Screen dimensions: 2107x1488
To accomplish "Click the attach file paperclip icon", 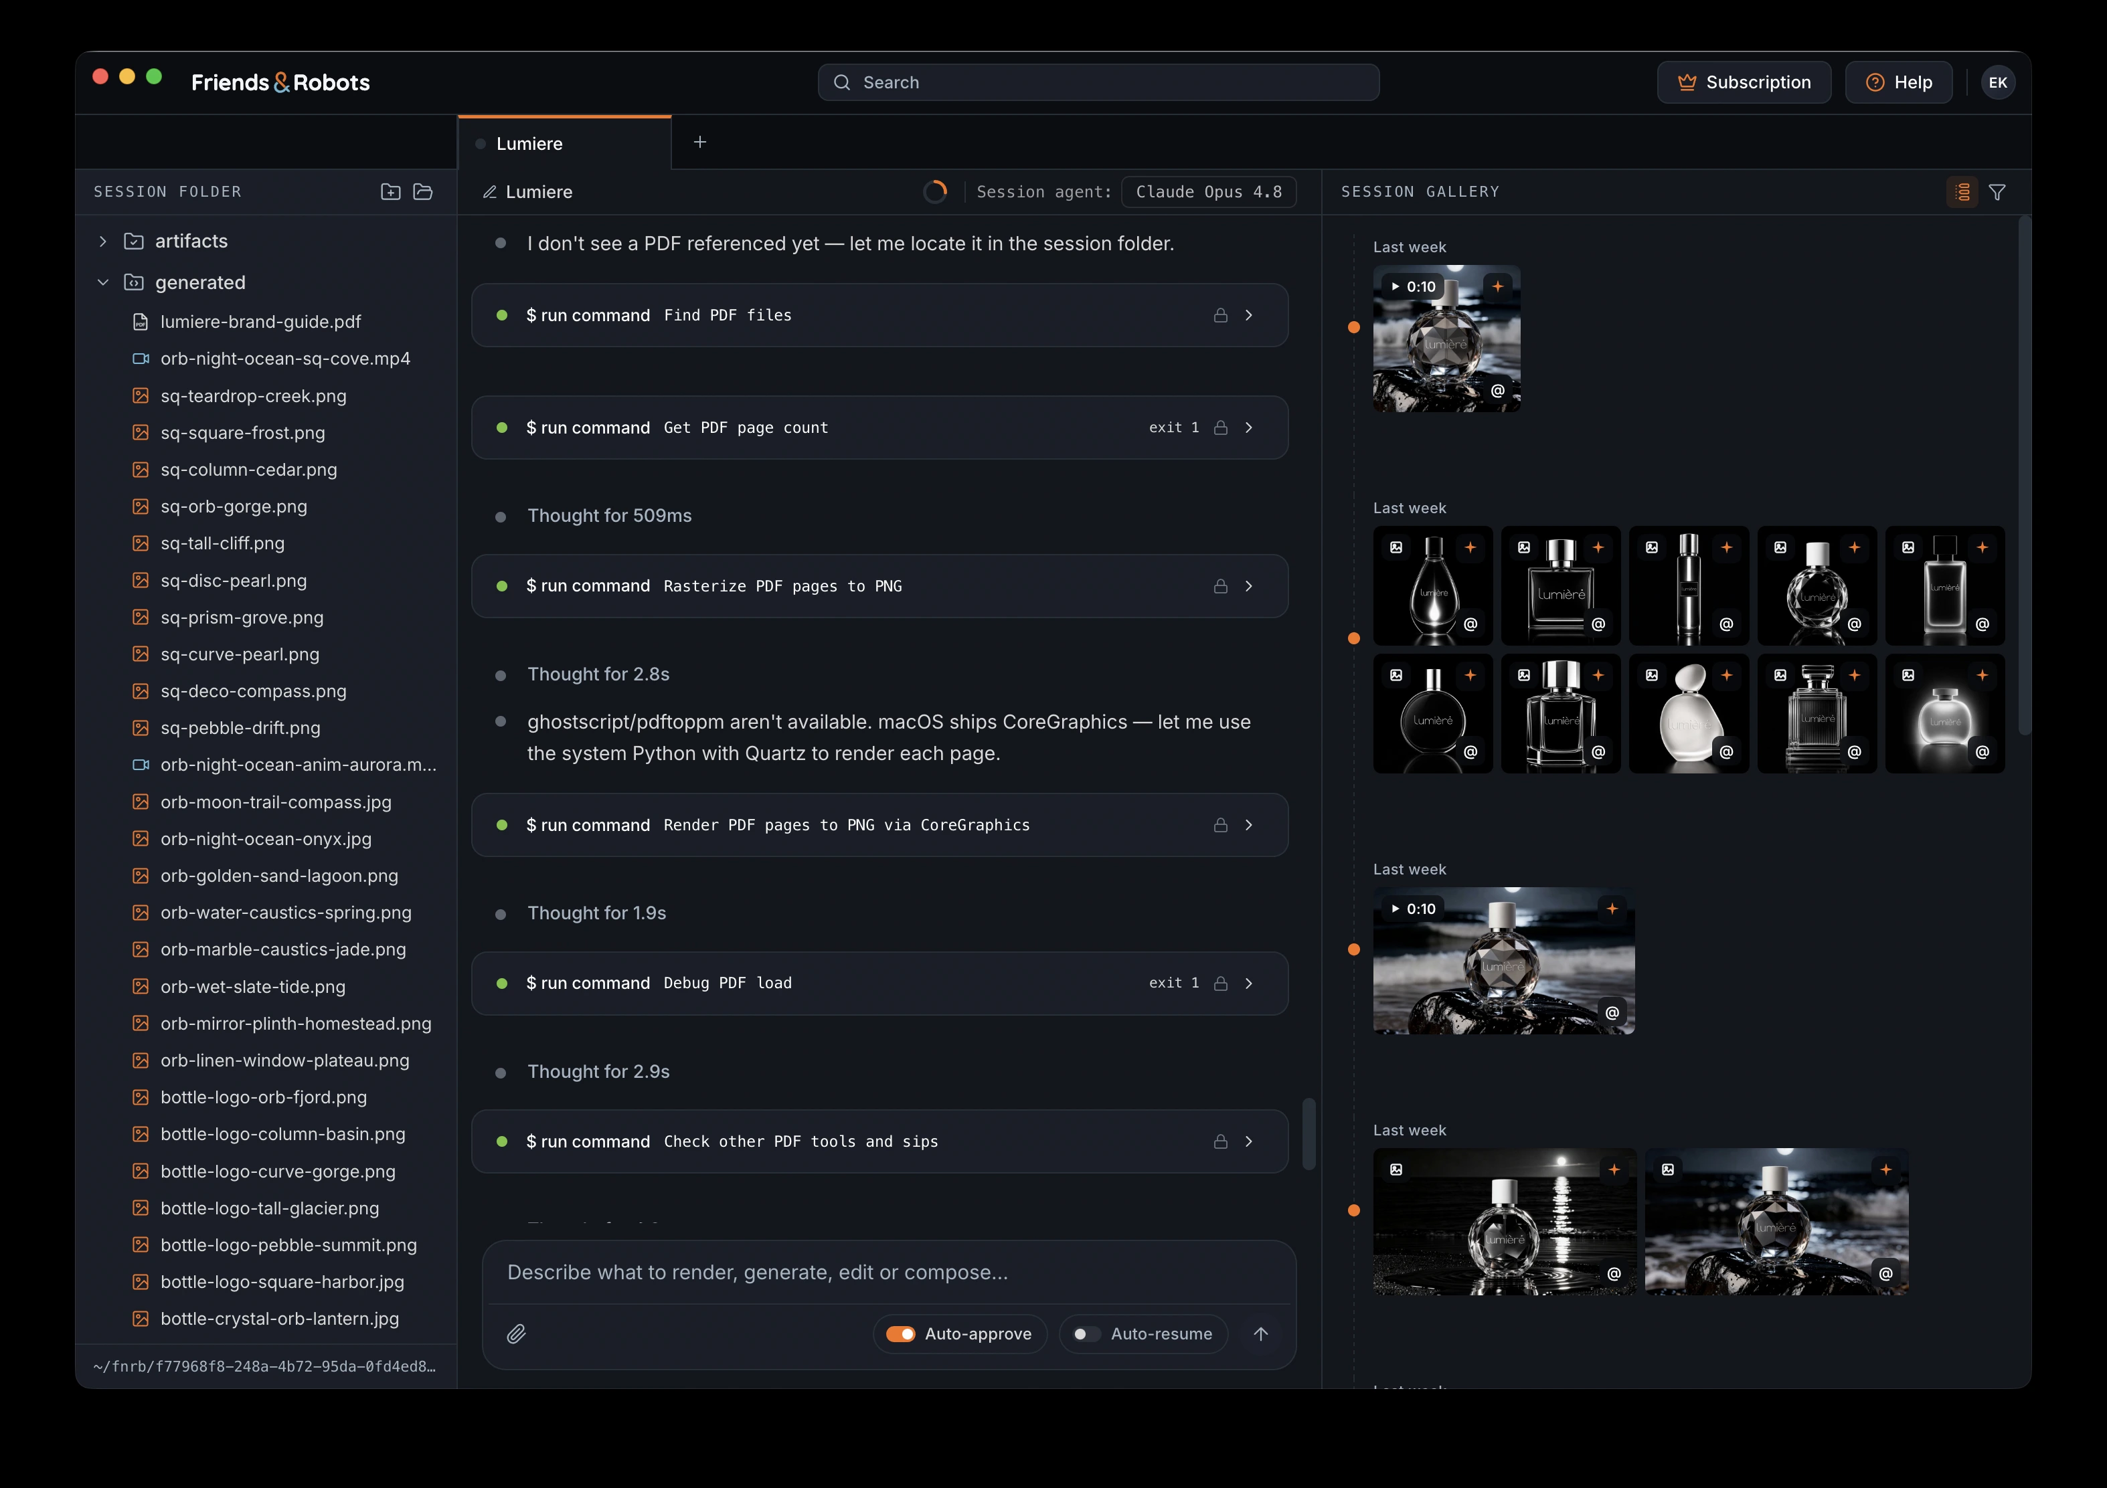I will (x=517, y=1334).
